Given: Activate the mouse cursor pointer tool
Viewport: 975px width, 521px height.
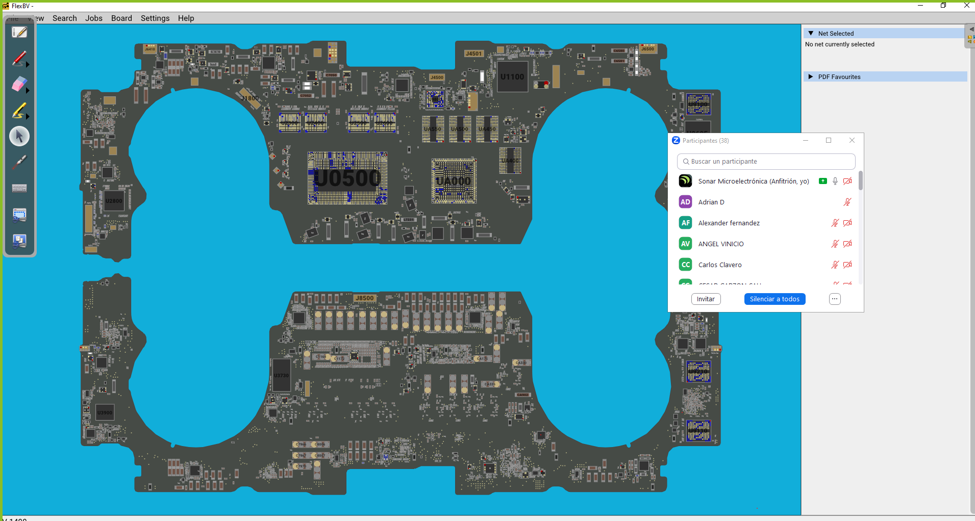Looking at the screenshot, I should [19, 136].
